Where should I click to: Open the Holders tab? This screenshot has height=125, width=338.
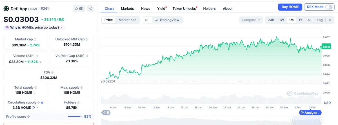[209, 8]
